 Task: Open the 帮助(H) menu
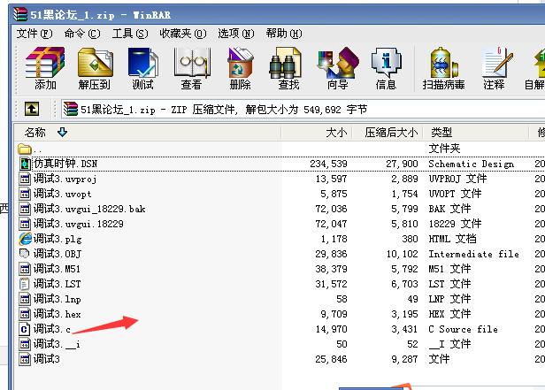pyautogui.click(x=284, y=34)
